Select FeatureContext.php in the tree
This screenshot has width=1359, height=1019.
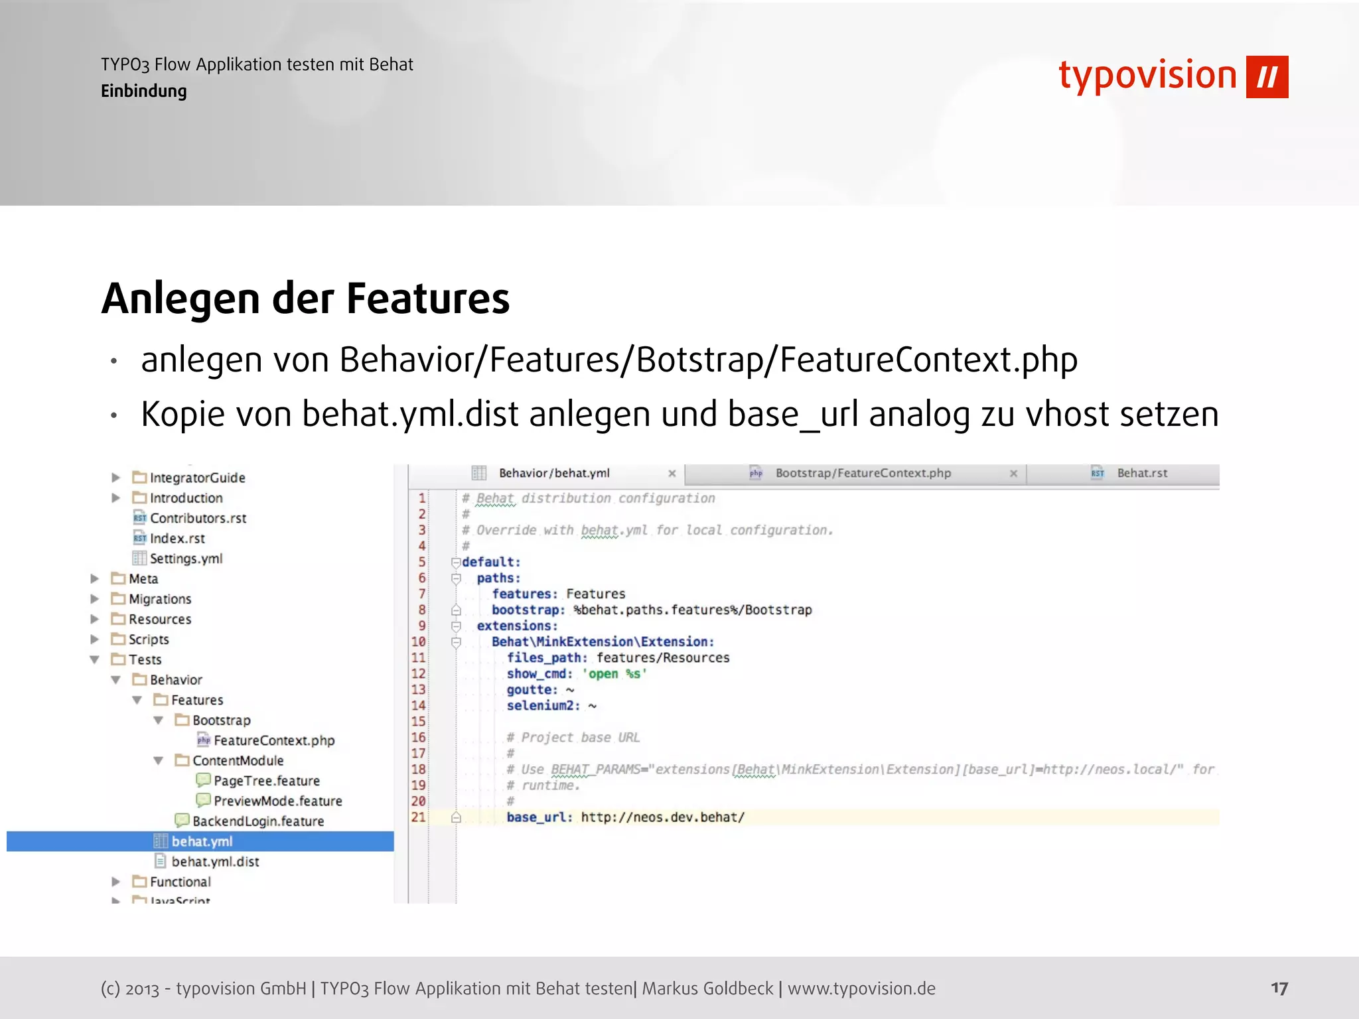coord(274,740)
